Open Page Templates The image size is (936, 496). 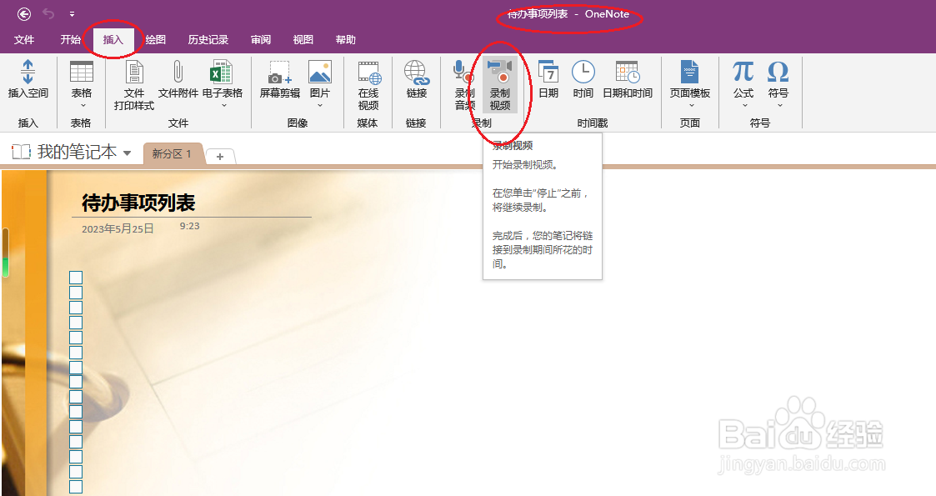point(689,72)
